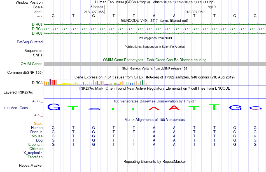Open the OMIM Gene Phenotypes track title

pos(155,60)
